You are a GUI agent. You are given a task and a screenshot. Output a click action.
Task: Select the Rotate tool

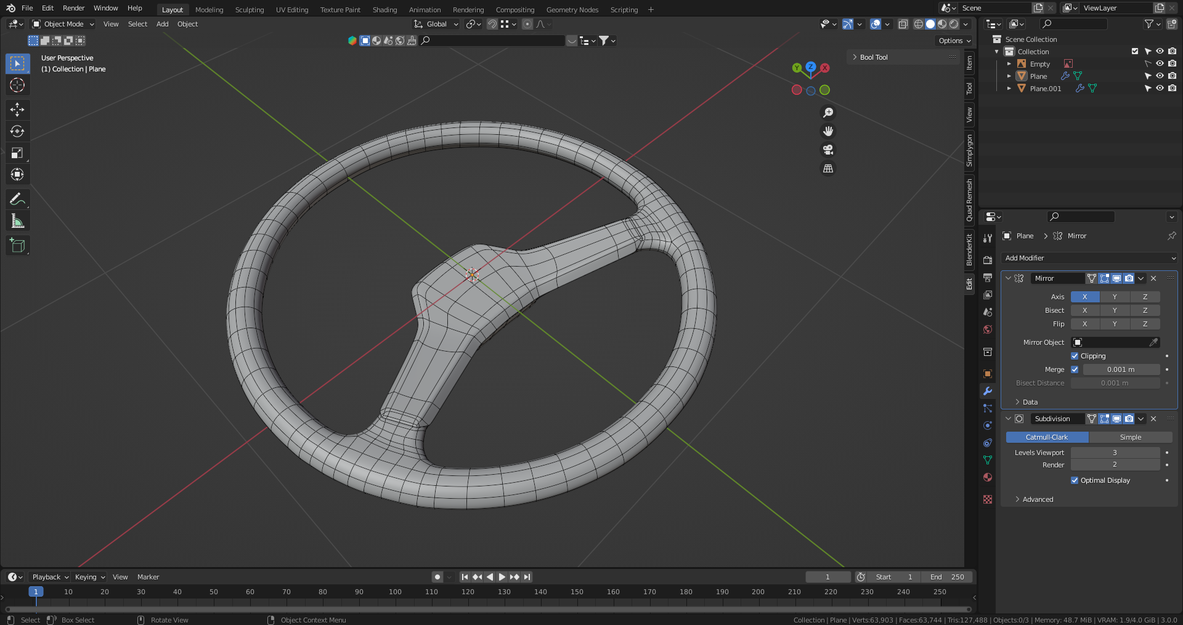(17, 131)
